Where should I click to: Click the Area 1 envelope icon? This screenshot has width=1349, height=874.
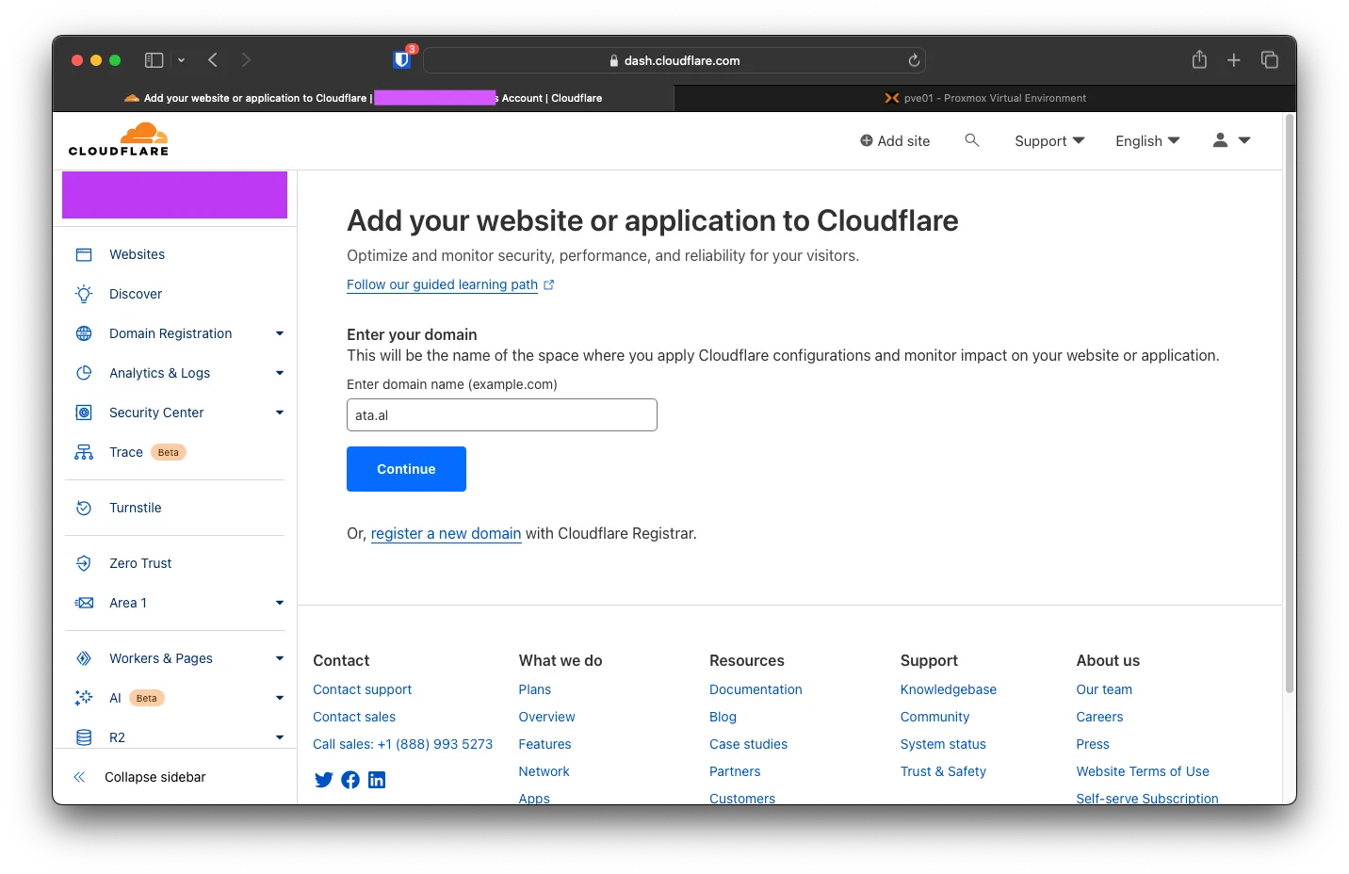click(x=84, y=603)
